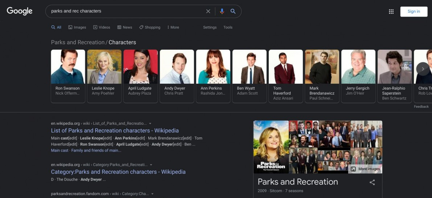Switch to Shopping tab
The width and height of the screenshot is (432, 198).
[149, 27]
